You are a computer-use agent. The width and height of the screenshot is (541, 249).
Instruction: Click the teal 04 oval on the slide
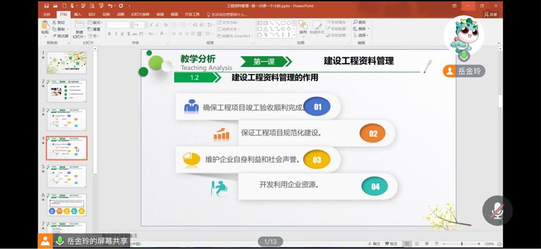click(x=375, y=186)
